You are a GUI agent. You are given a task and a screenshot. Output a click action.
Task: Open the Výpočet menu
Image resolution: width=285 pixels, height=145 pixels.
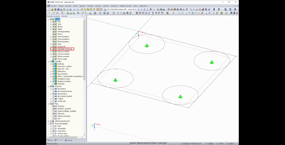pyautogui.click(x=82, y=6)
